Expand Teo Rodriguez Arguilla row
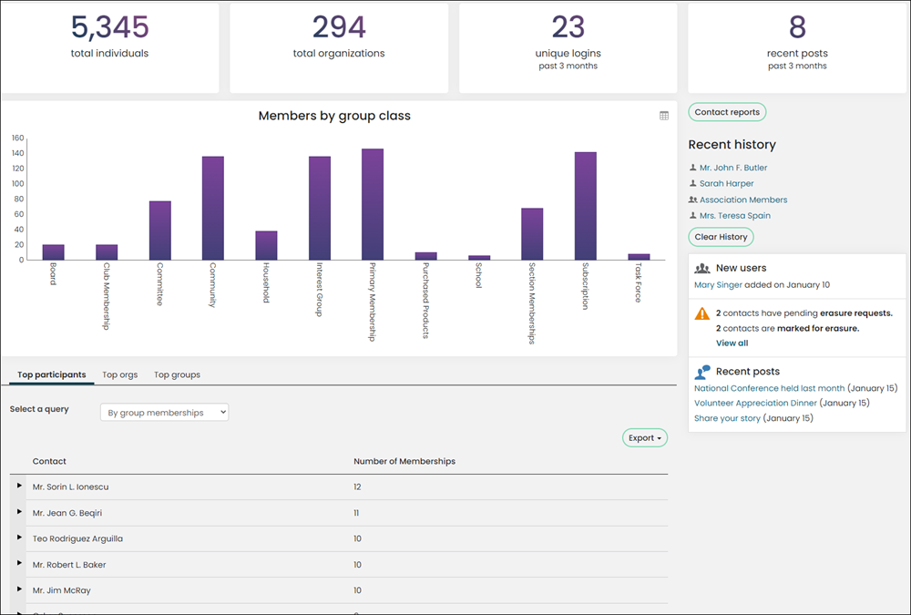This screenshot has width=911, height=615. tap(19, 538)
